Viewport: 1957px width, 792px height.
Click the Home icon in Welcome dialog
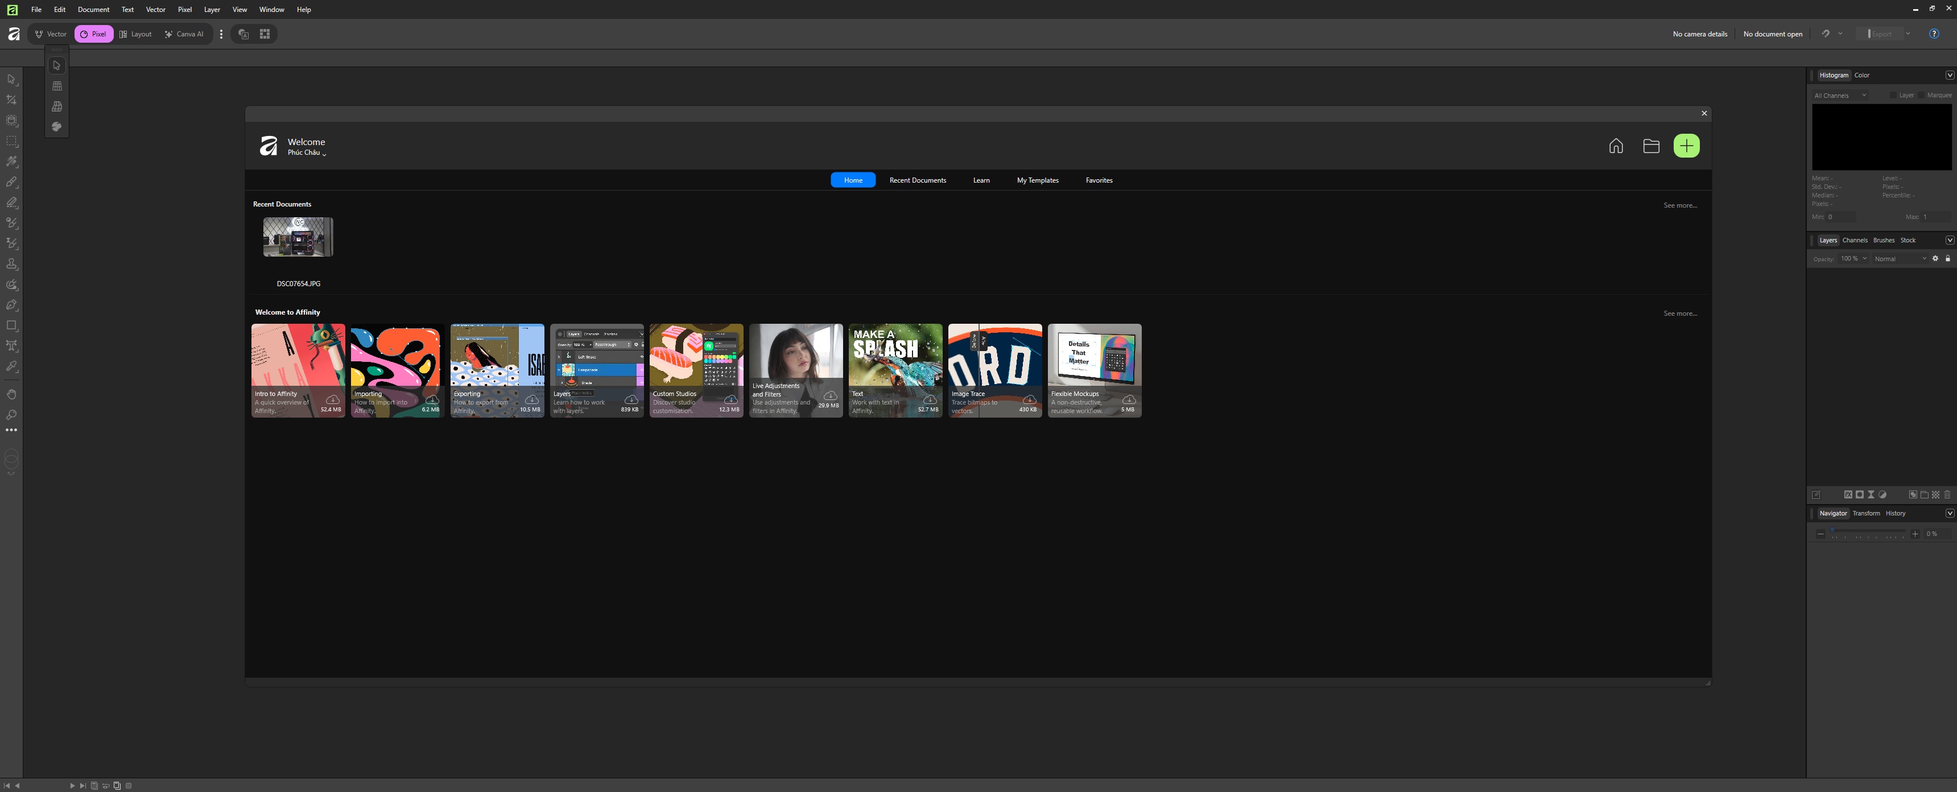click(1616, 146)
